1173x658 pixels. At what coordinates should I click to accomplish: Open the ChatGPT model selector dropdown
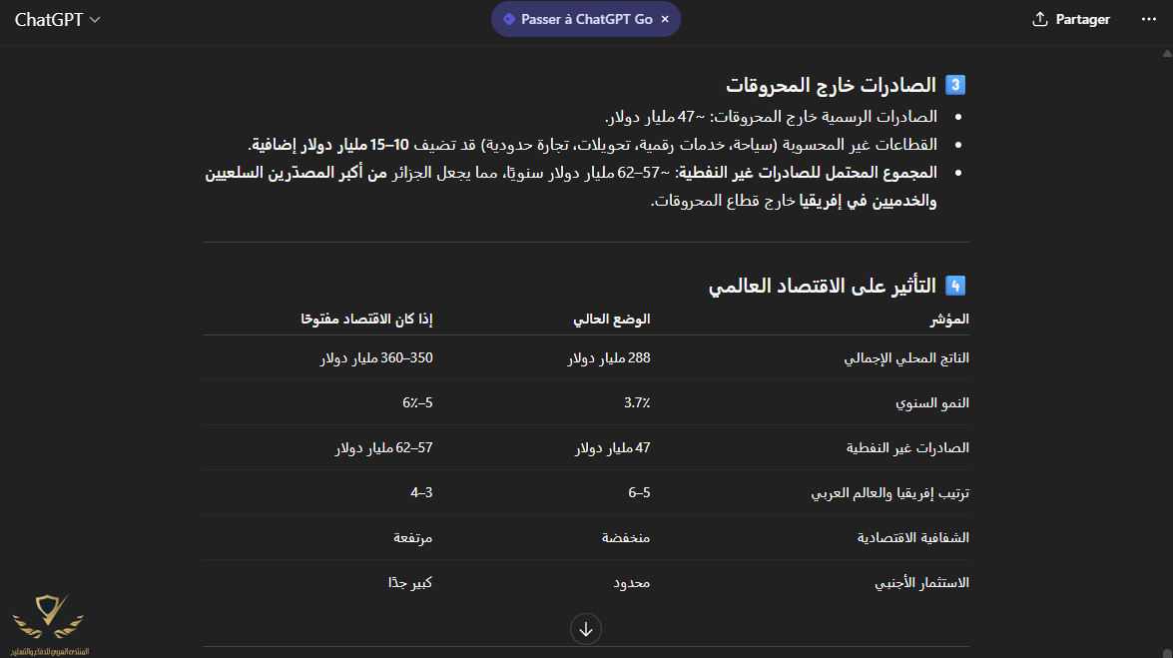[x=57, y=20]
